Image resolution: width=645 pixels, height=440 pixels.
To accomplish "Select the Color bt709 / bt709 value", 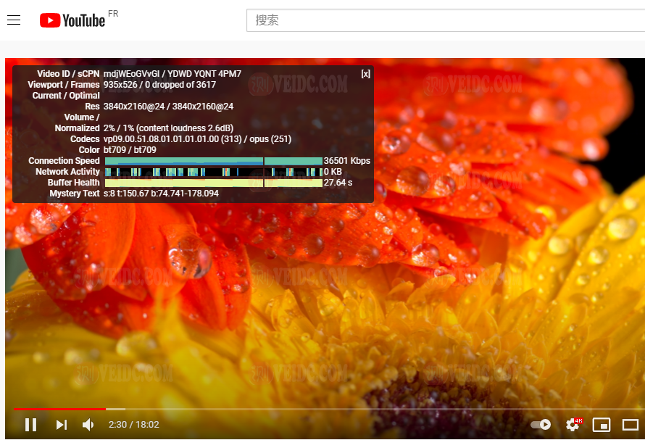I will click(130, 150).
